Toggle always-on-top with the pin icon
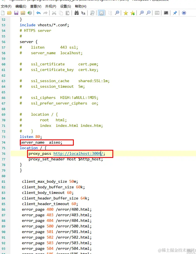This screenshot has width=196, height=254. 175,13
